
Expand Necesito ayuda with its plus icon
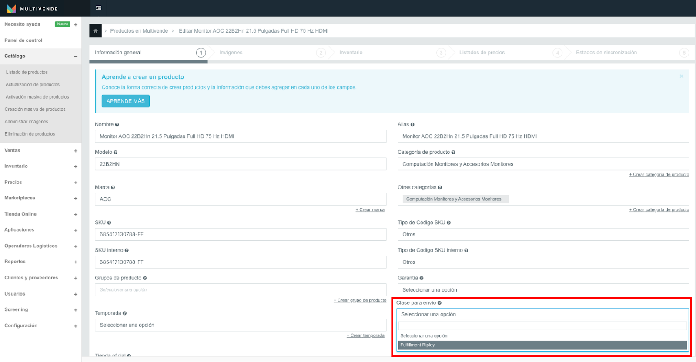[x=76, y=25]
